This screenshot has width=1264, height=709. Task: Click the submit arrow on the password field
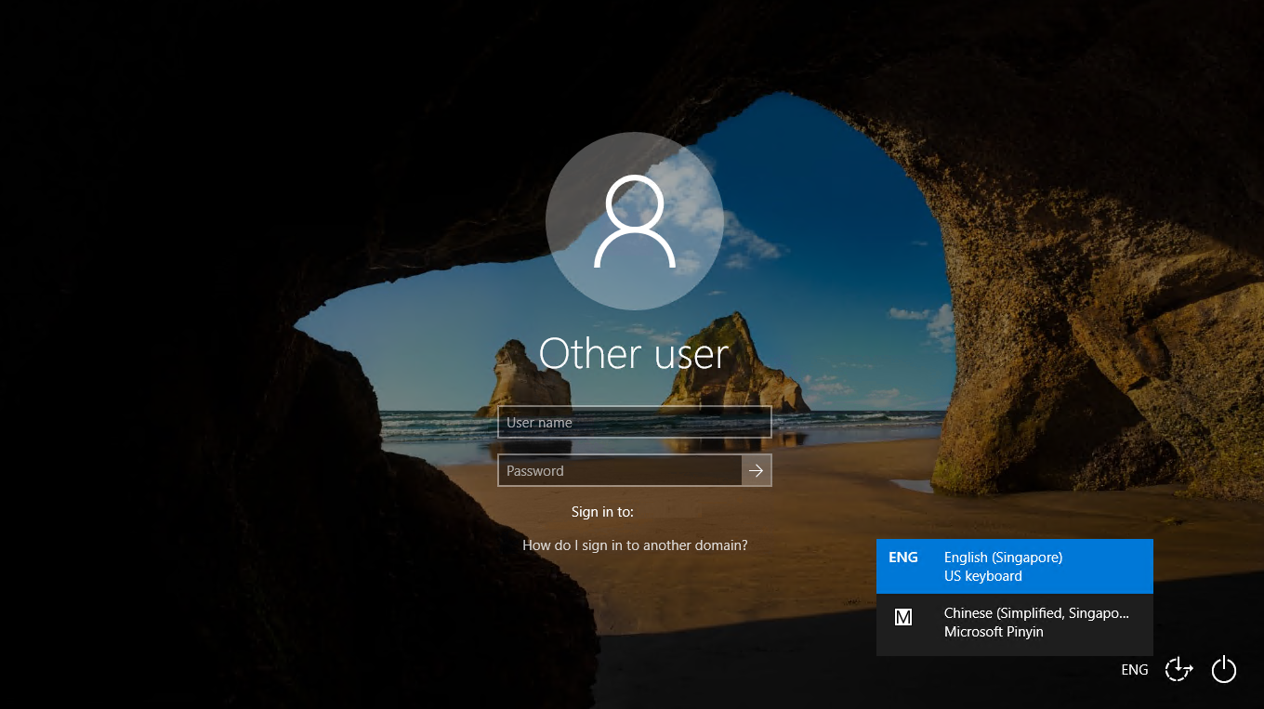(x=755, y=470)
